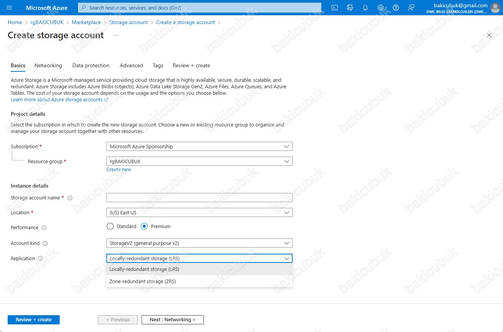Click the Previous button
Image resolution: width=503 pixels, height=332 pixels.
pos(118,320)
